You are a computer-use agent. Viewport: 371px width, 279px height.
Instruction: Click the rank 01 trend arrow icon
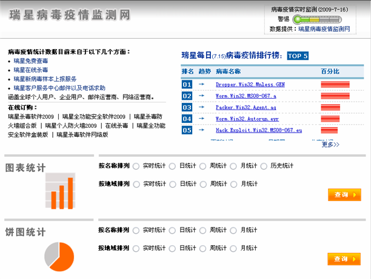pyautogui.click(x=201, y=85)
